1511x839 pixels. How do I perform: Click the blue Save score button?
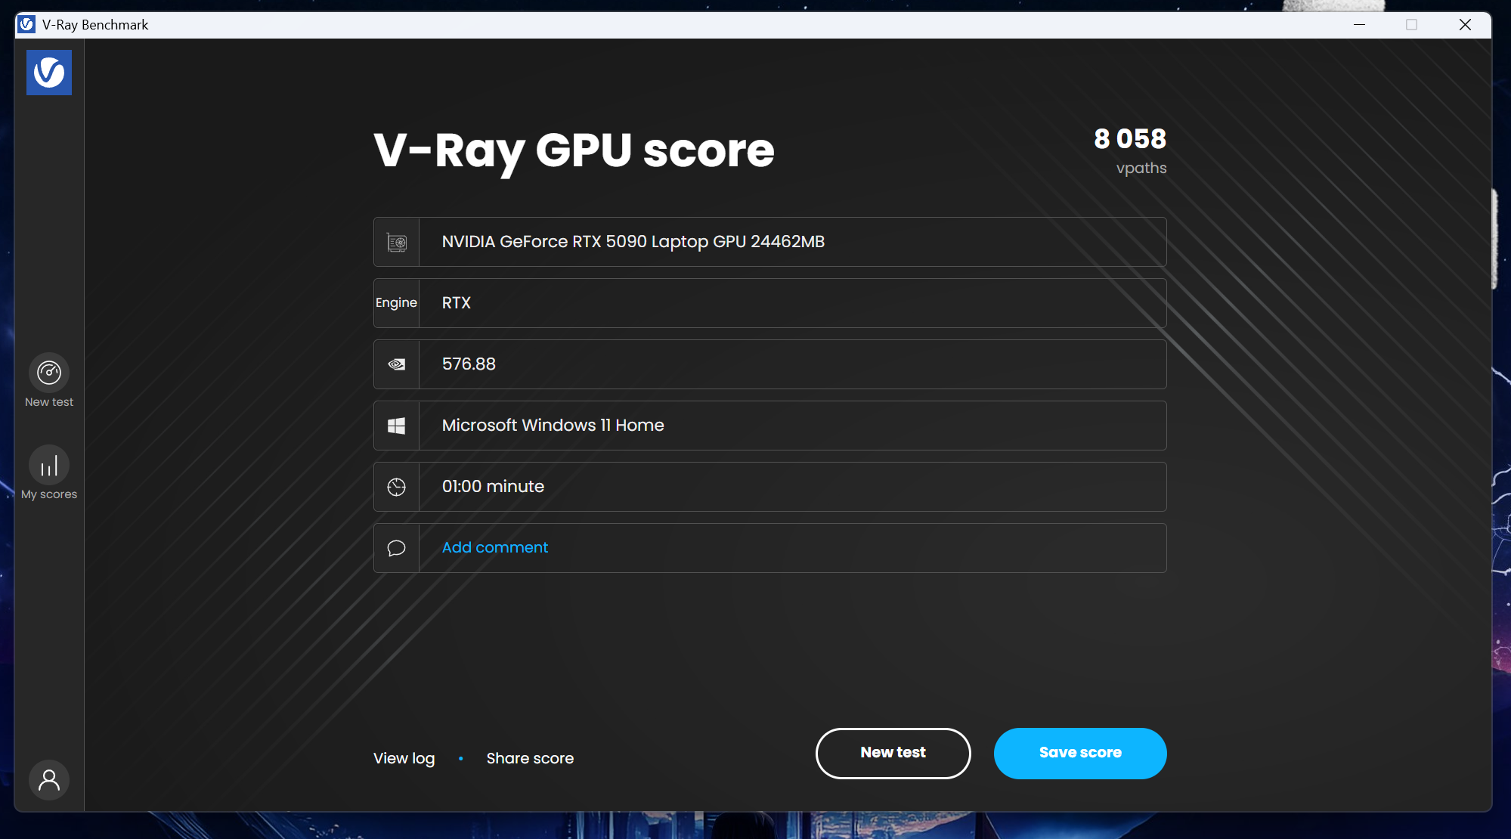(x=1080, y=753)
